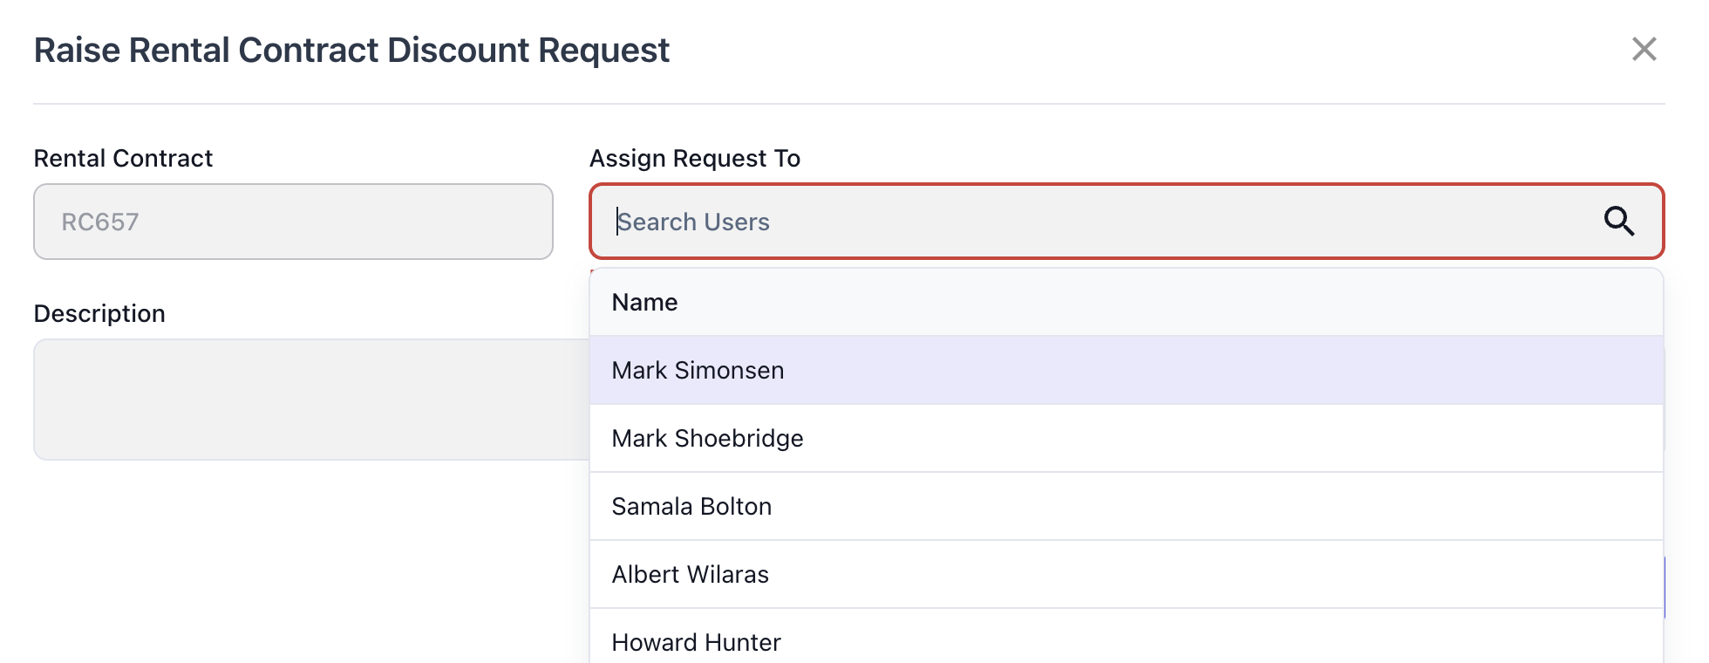Click the Description label

(x=99, y=314)
